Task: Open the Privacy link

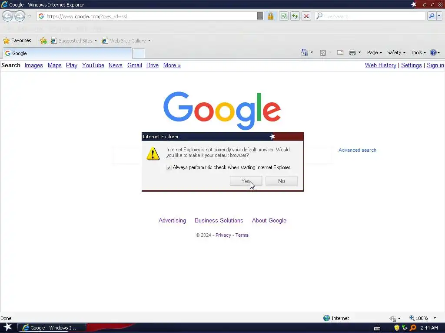Action: (223, 235)
